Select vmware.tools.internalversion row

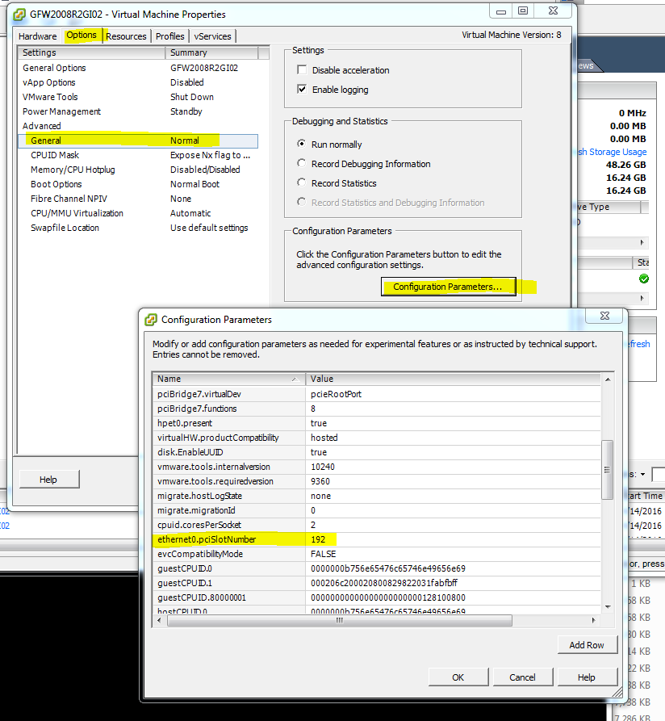376,467
